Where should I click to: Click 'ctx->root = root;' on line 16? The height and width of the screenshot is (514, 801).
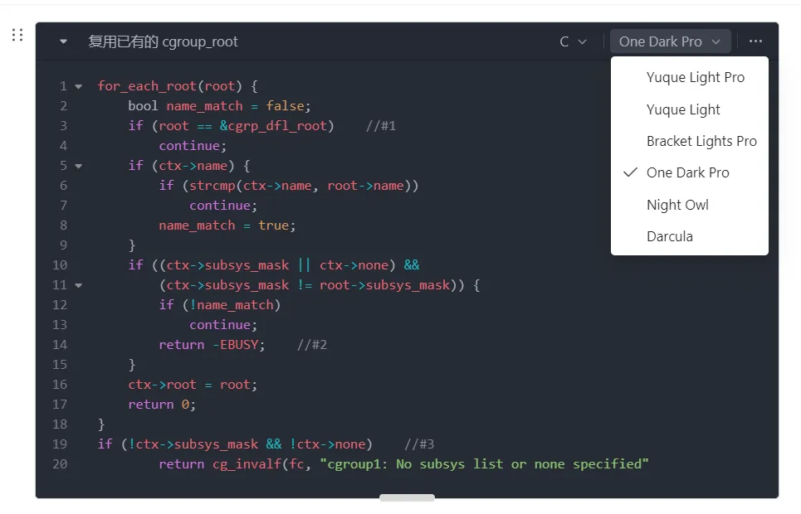(193, 385)
